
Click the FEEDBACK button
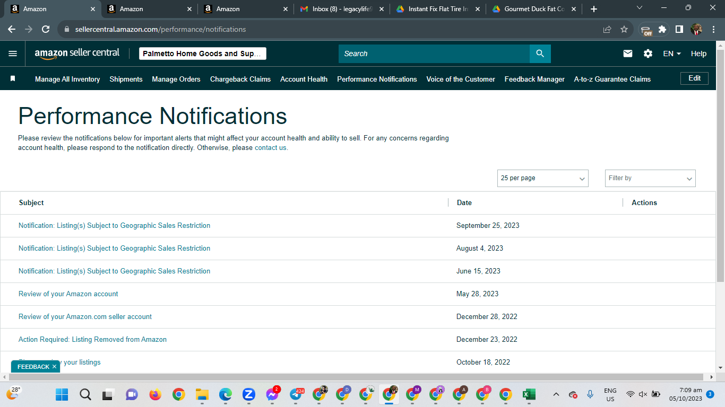pos(33,367)
